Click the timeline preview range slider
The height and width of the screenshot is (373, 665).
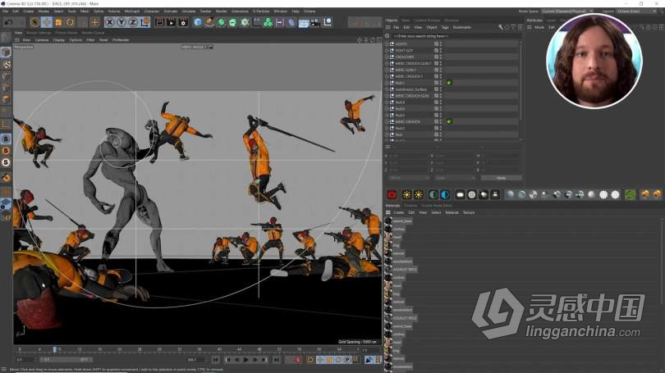(66, 359)
